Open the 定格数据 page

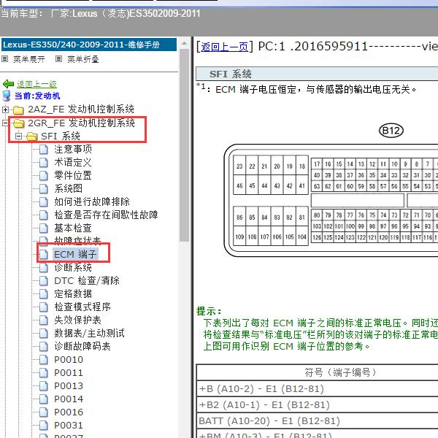[73, 293]
